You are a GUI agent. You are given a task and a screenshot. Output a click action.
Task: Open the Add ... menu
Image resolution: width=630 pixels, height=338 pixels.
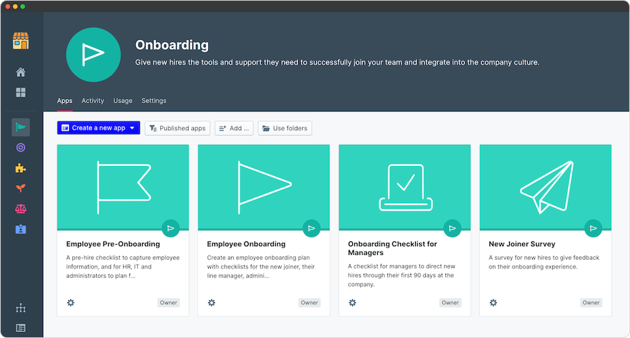pyautogui.click(x=234, y=128)
